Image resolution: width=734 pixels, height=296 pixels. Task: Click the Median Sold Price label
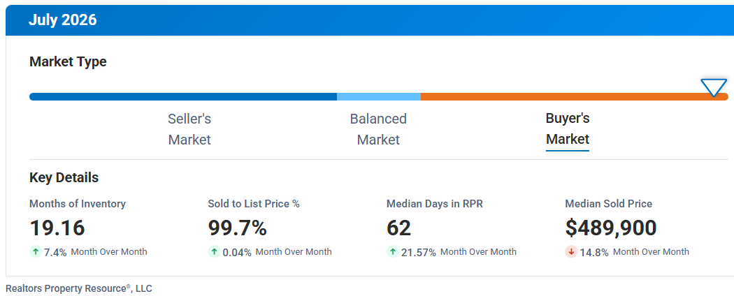[x=609, y=204]
